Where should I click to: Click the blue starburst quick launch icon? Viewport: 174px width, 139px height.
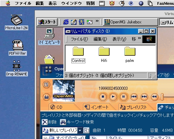tap(81, 22)
